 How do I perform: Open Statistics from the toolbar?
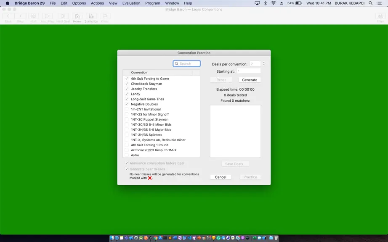click(x=91, y=16)
